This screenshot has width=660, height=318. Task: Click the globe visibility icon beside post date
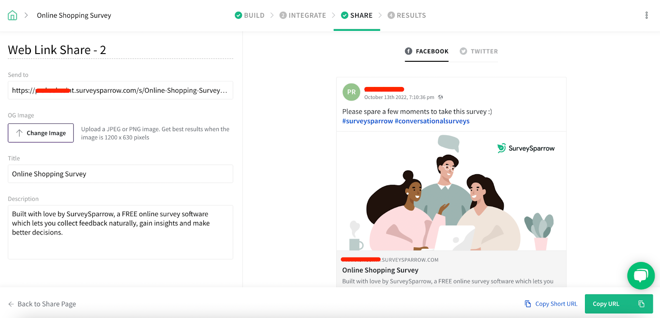click(x=441, y=97)
